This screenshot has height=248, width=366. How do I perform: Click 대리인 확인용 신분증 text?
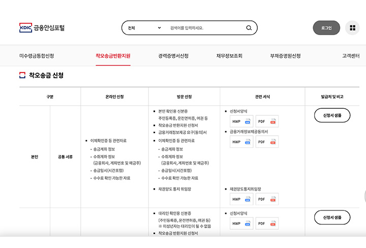(x=174, y=213)
